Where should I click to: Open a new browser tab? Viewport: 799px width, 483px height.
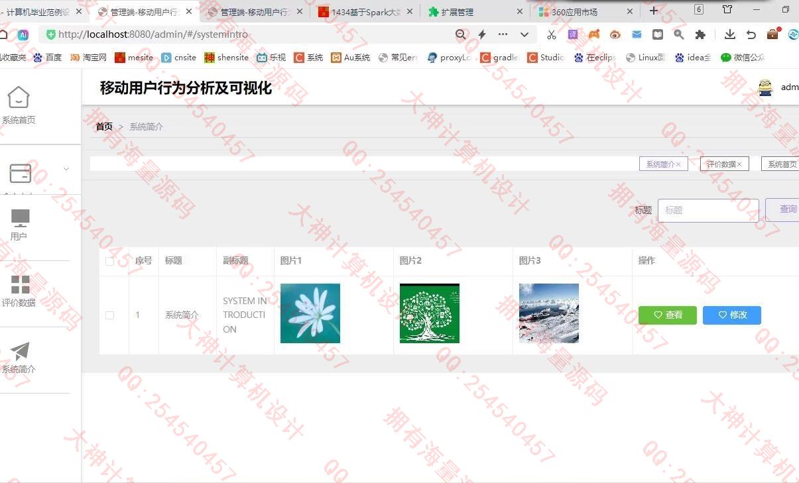point(654,10)
